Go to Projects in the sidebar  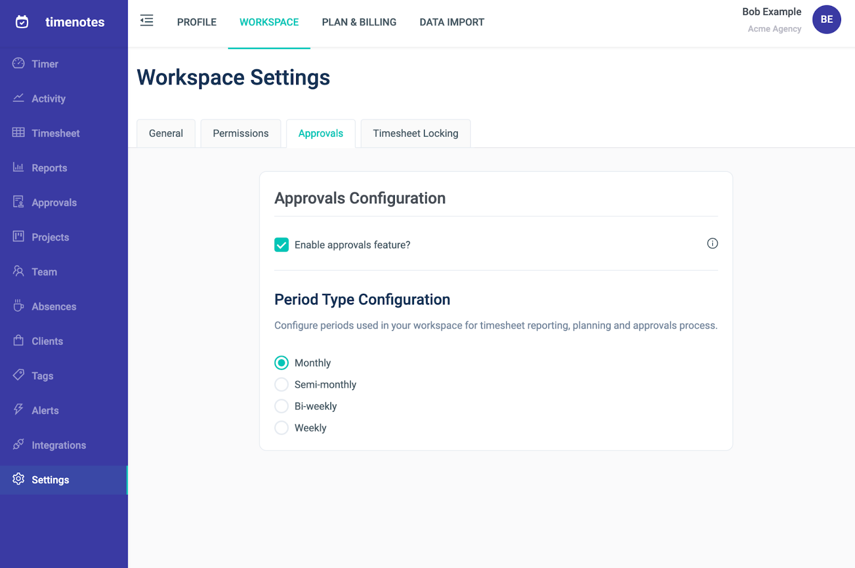click(x=64, y=238)
